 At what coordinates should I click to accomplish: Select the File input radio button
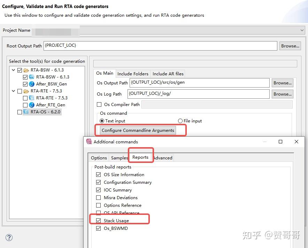[x=180, y=121]
